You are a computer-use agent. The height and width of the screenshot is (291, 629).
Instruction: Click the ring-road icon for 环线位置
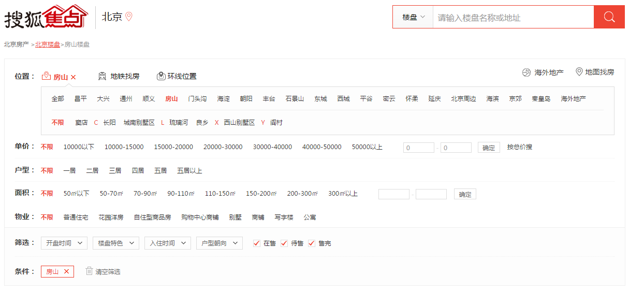point(161,76)
